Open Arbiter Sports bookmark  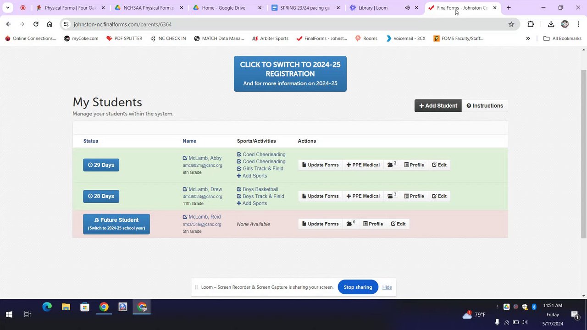click(x=270, y=38)
